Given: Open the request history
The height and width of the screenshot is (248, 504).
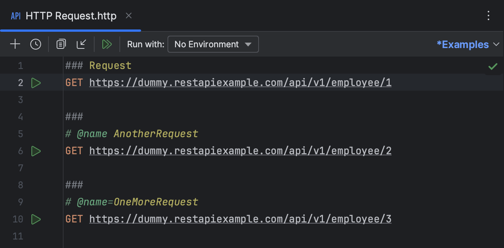Looking at the screenshot, I should point(36,44).
